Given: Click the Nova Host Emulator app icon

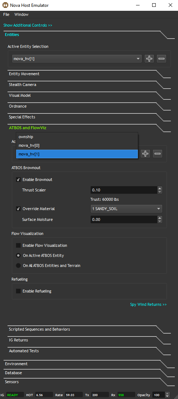Looking at the screenshot, I should (x=5, y=5).
